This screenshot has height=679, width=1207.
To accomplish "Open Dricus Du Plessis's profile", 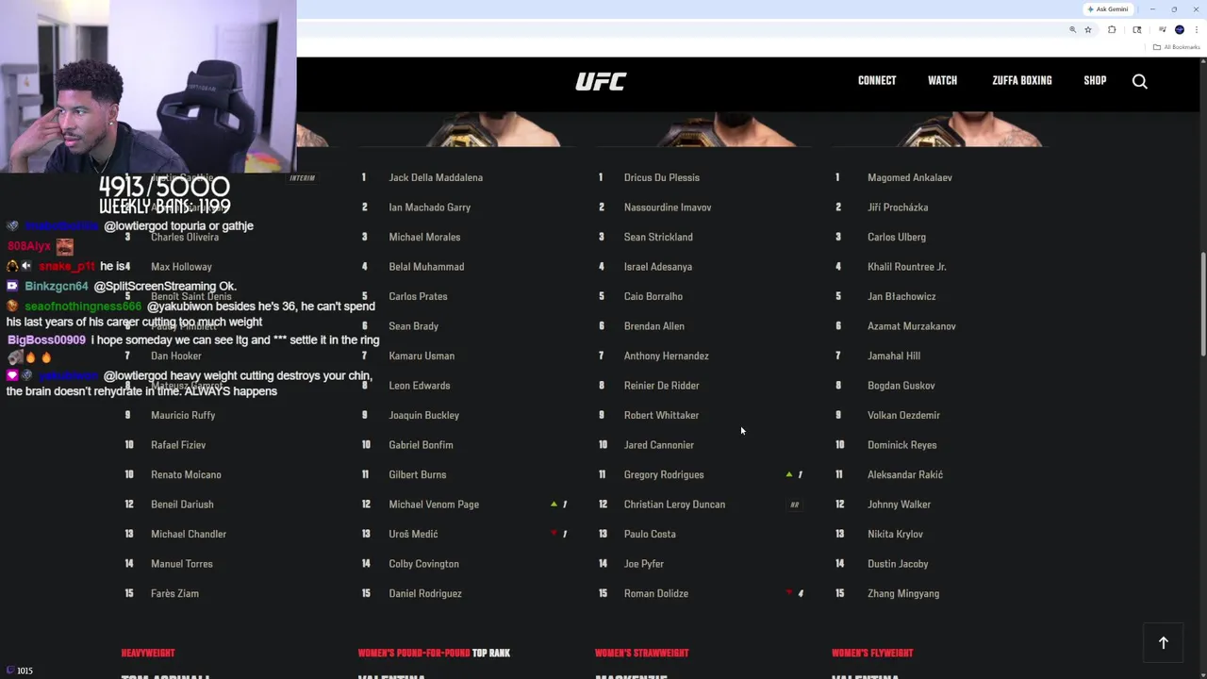I will click(x=661, y=177).
